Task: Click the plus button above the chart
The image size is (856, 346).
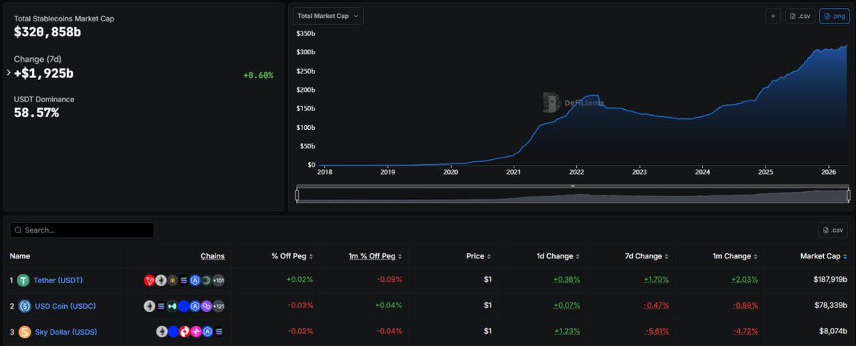Action: tap(773, 16)
